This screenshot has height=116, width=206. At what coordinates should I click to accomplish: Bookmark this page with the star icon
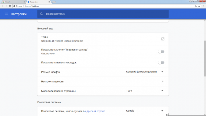pyautogui.click(x=199, y=6)
